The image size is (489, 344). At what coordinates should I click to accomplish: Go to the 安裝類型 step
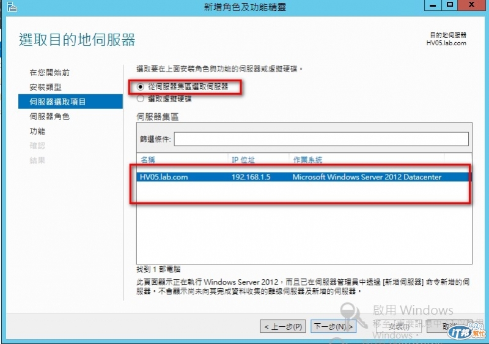click(x=45, y=87)
